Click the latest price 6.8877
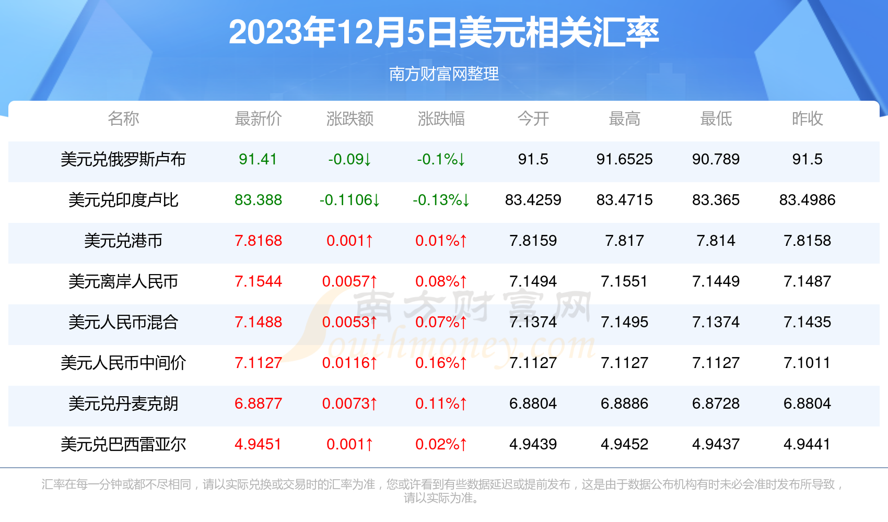The width and height of the screenshot is (888, 522). pyautogui.click(x=258, y=404)
